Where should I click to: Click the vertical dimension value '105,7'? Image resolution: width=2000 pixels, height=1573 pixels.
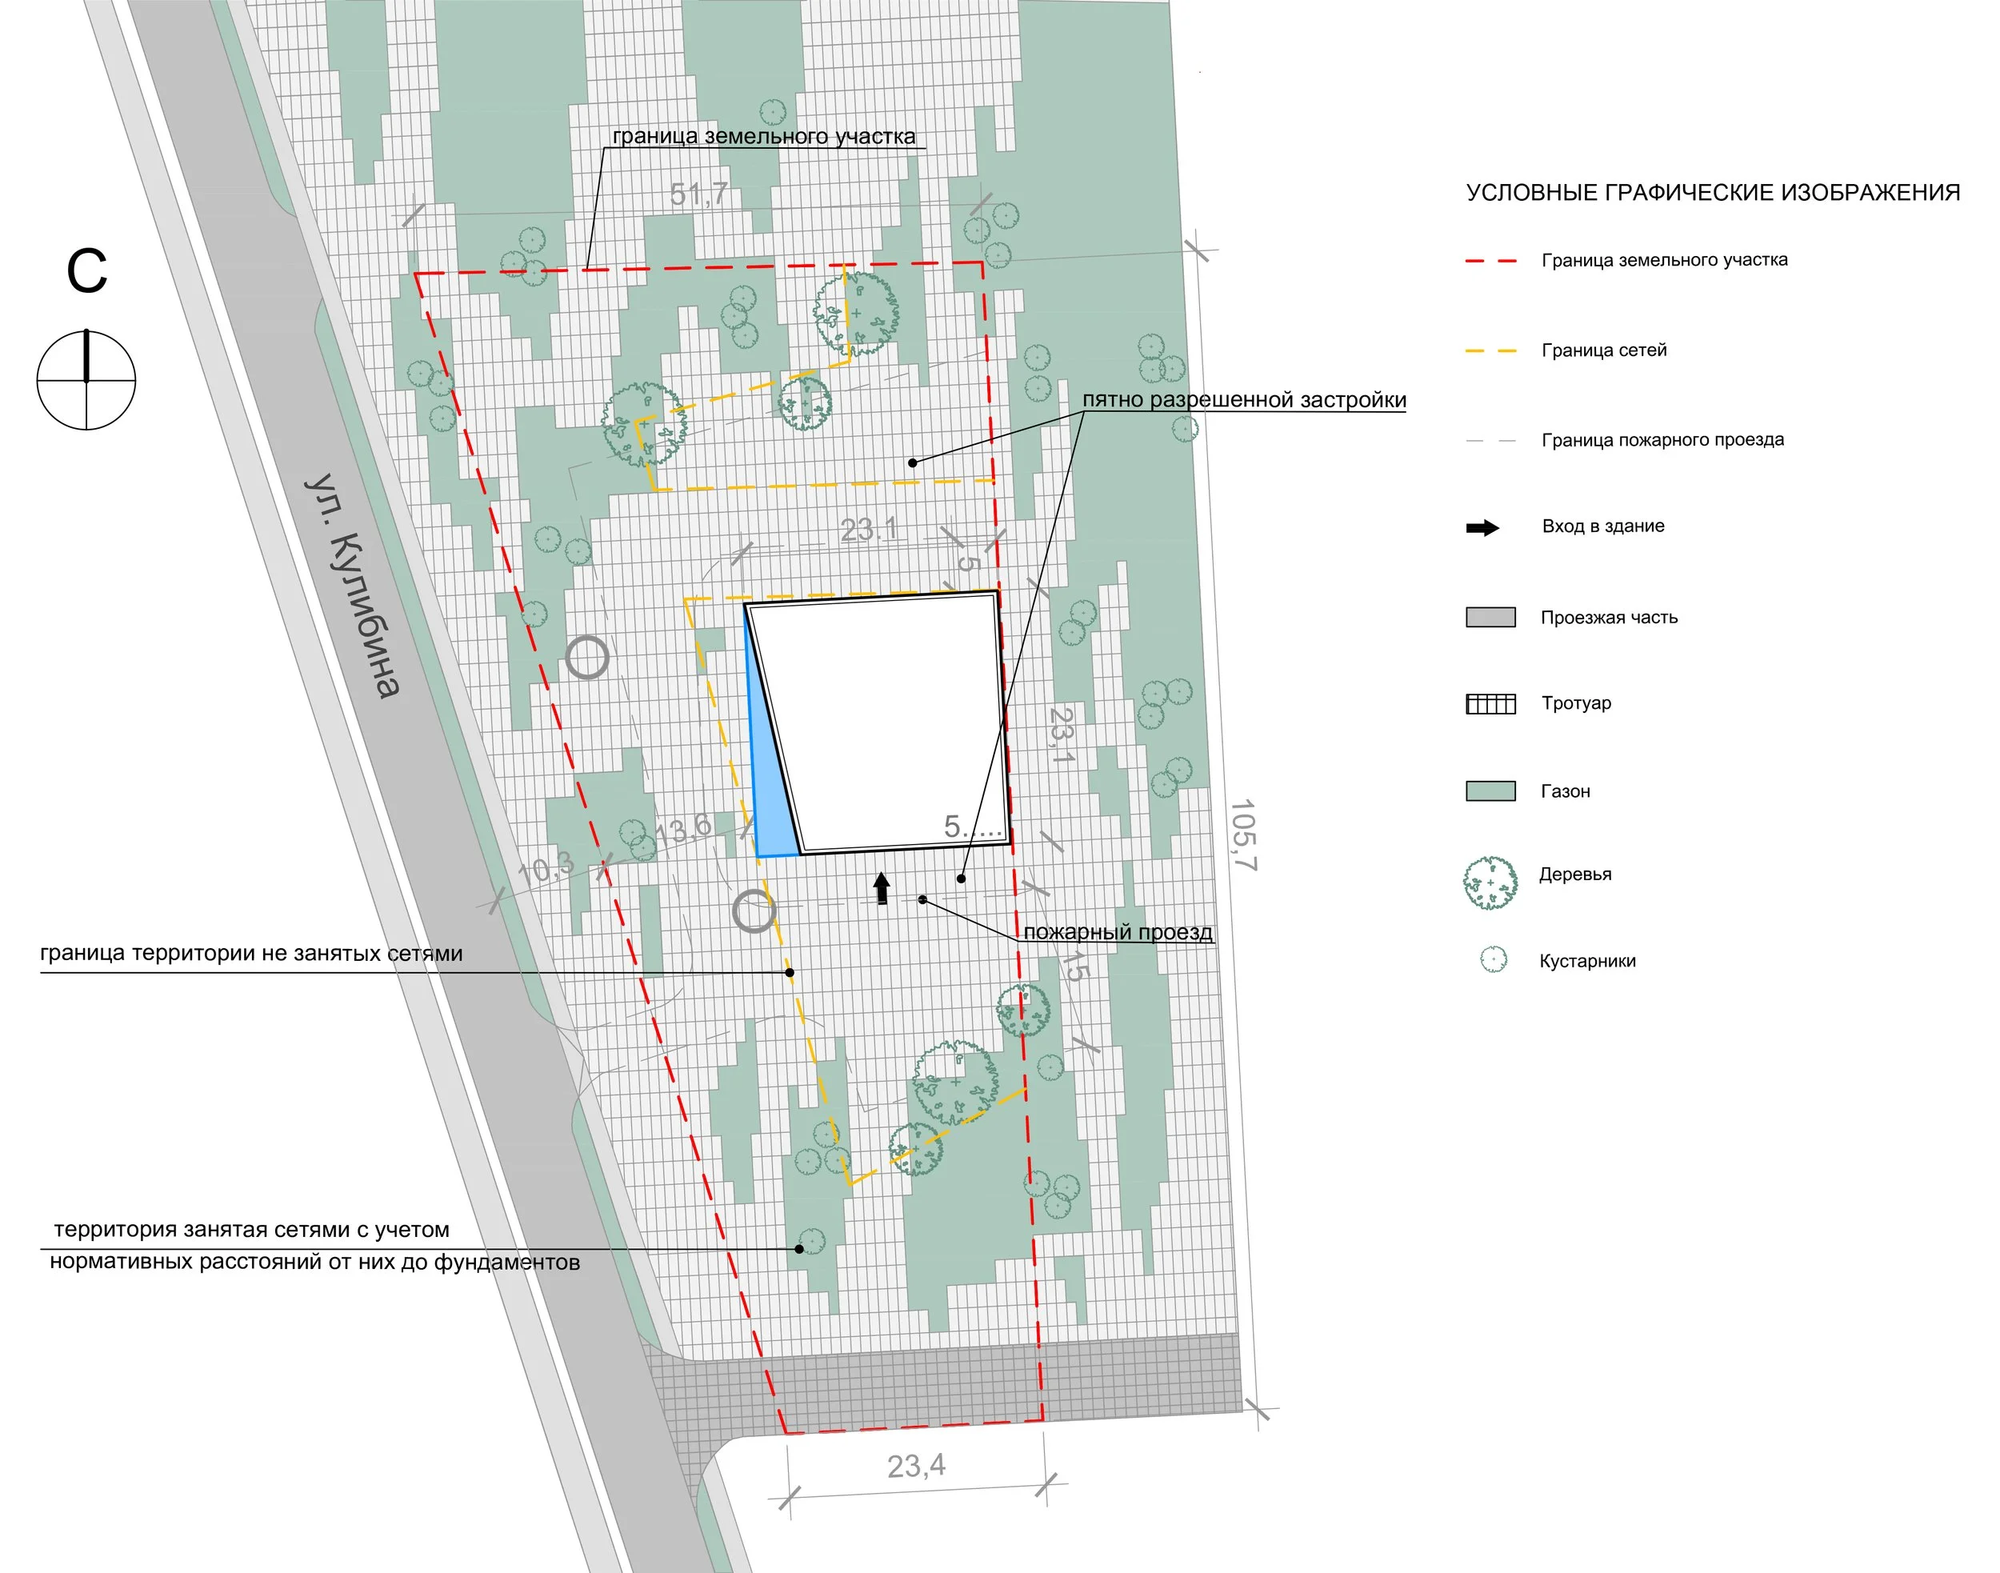coord(1243,835)
